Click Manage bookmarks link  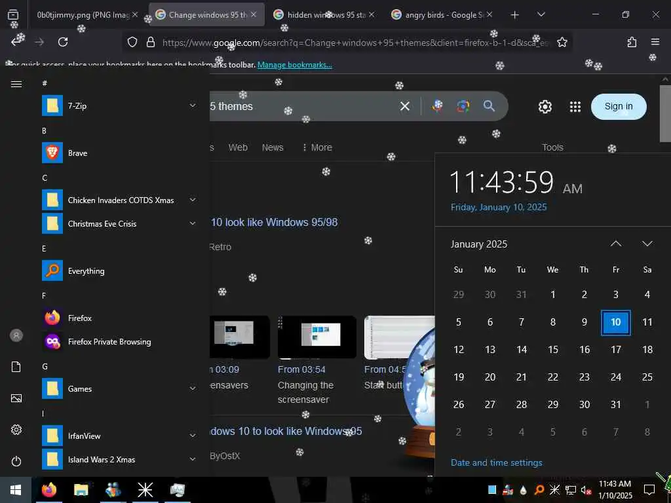pyautogui.click(x=294, y=65)
